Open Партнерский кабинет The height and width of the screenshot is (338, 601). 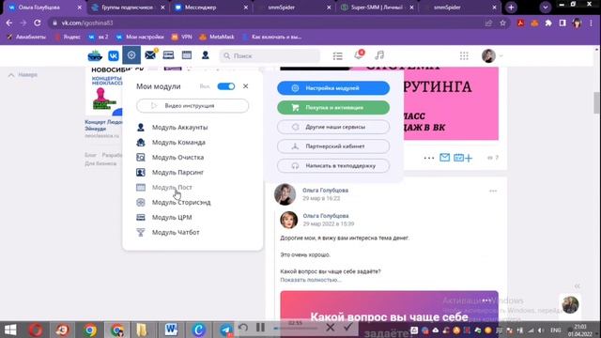pyautogui.click(x=333, y=146)
